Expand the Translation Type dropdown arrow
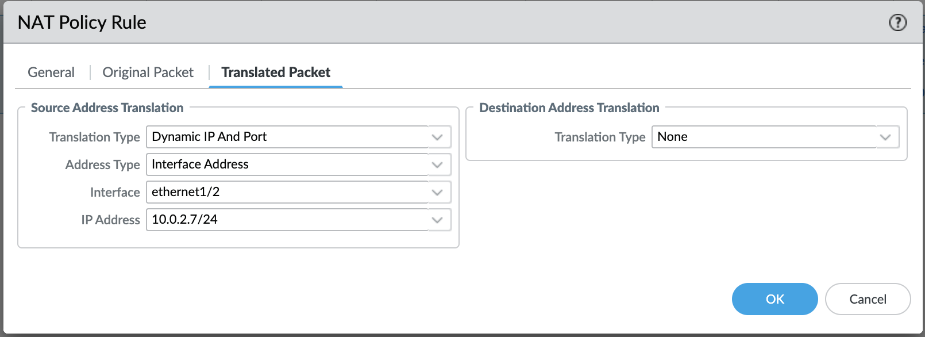Viewport: 925px width, 337px height. tap(438, 137)
